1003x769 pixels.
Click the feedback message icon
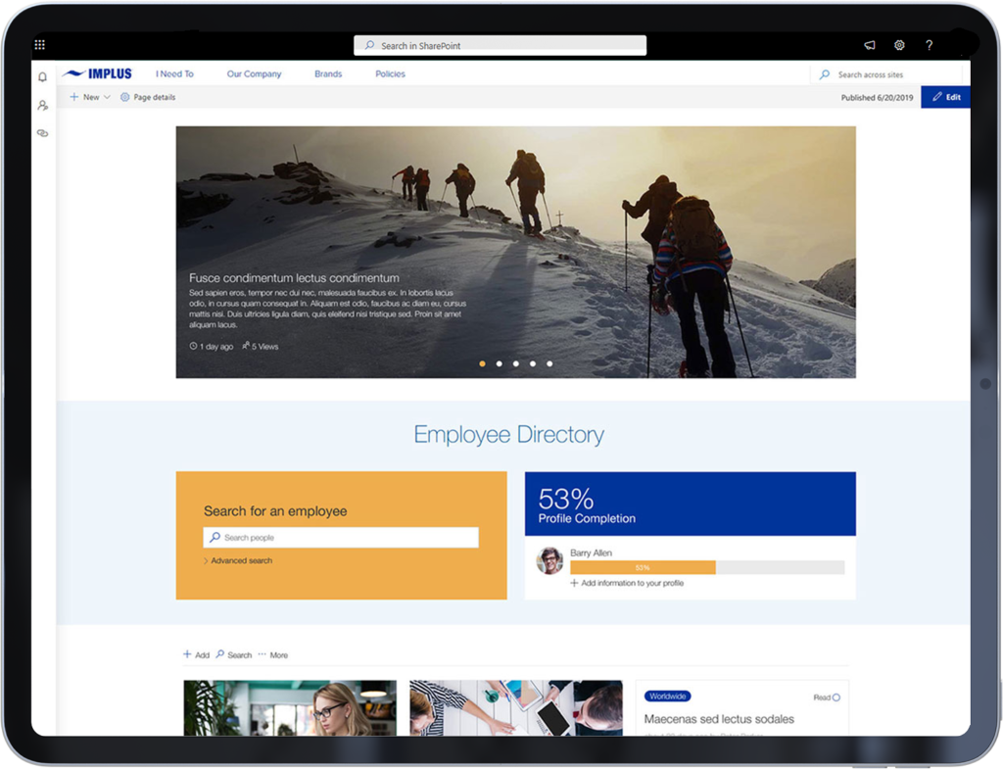point(870,44)
